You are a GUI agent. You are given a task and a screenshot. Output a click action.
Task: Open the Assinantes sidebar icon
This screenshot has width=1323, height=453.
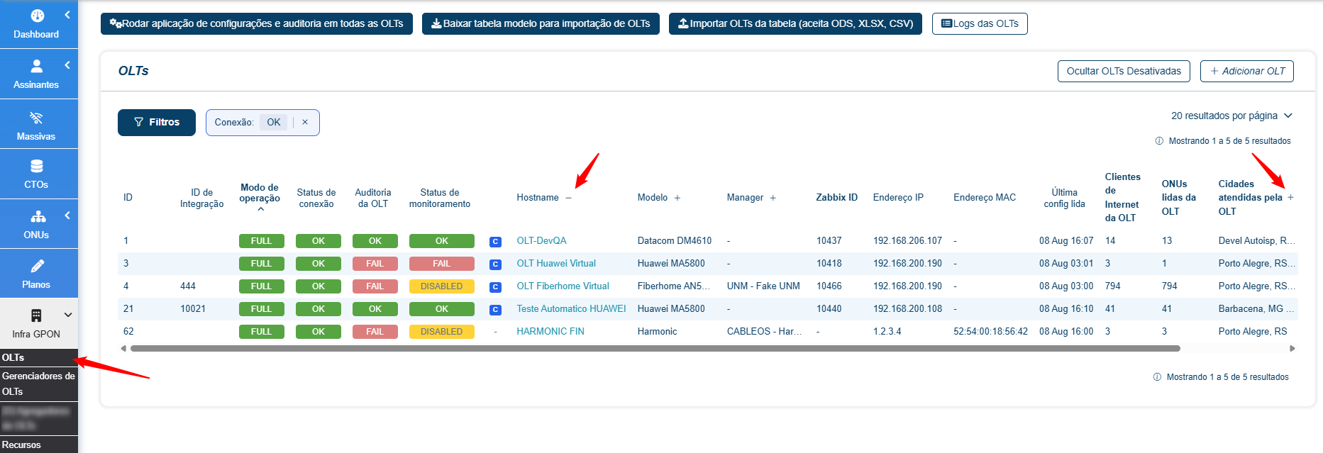pos(37,66)
